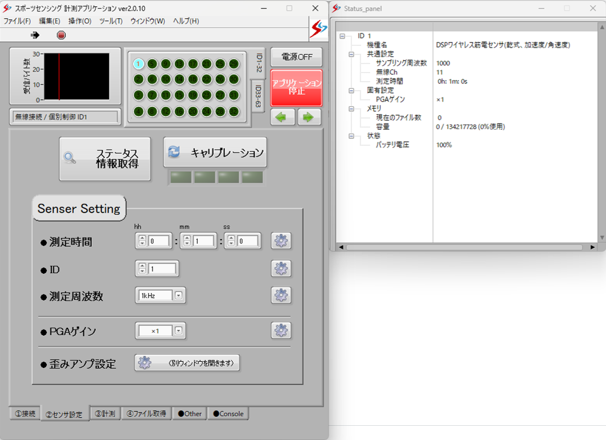This screenshot has width=606, height=440.
Task: Open the ファイル(F) menu
Action: (18, 21)
